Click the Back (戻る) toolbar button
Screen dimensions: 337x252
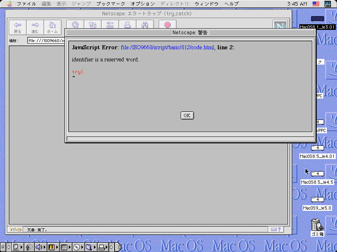pos(18,27)
